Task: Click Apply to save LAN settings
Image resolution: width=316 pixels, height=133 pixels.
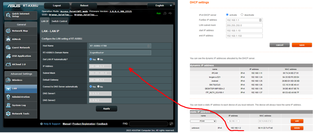Action: pos(106,109)
